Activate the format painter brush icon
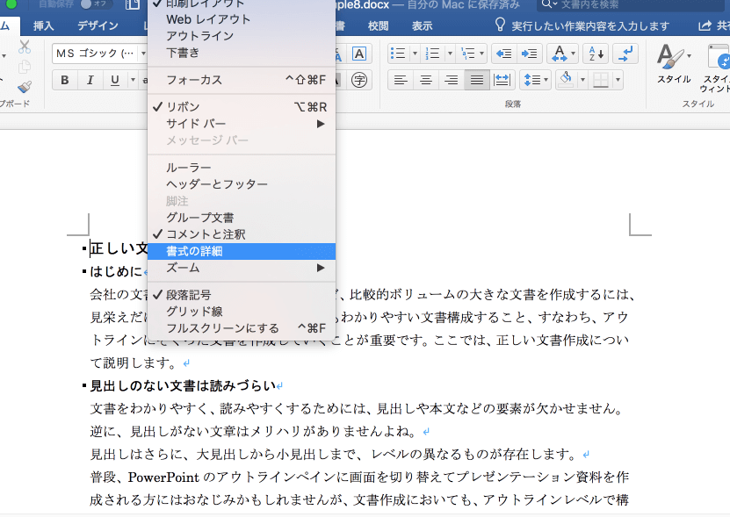The height and width of the screenshot is (517, 730). pyautogui.click(x=25, y=87)
